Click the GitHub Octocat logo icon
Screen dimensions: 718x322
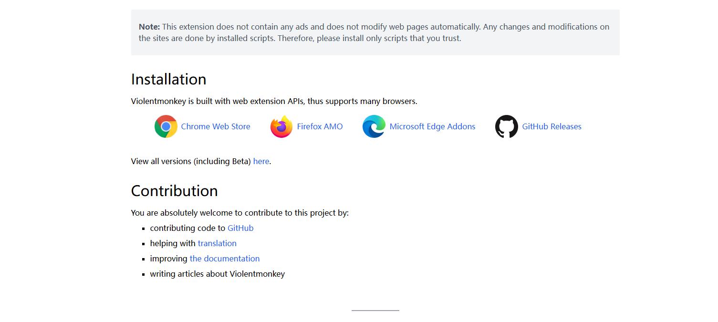(507, 126)
